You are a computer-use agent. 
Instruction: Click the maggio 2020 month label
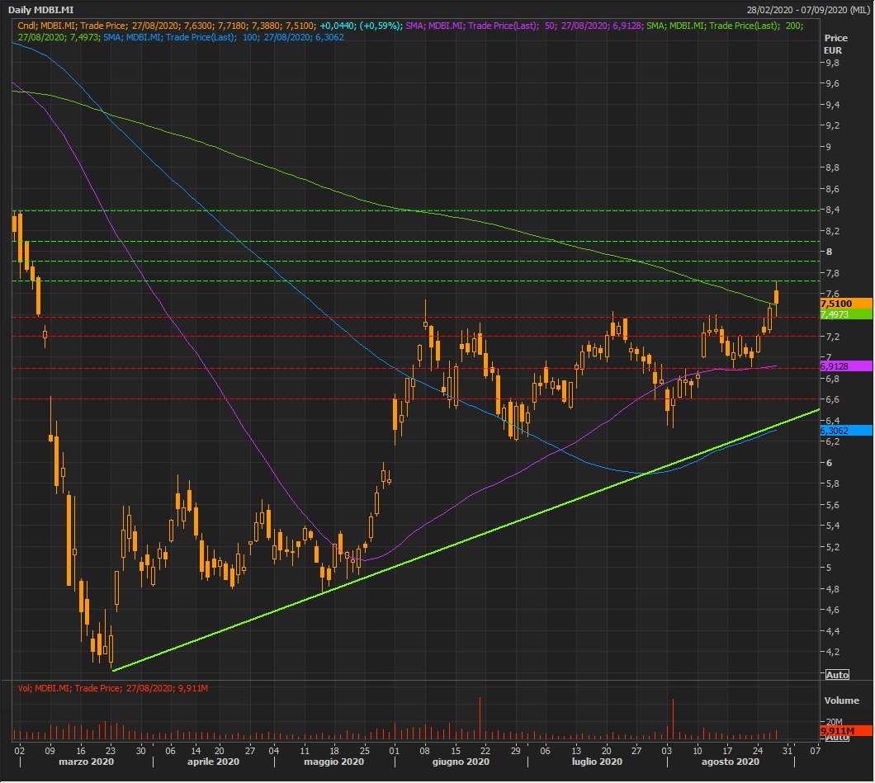point(334,762)
